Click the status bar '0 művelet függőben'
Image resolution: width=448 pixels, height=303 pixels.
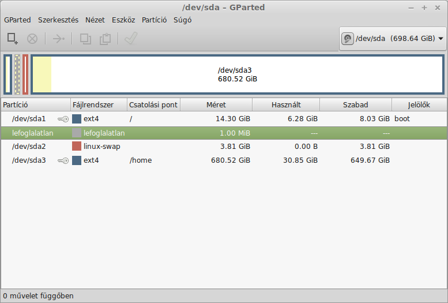(38, 296)
